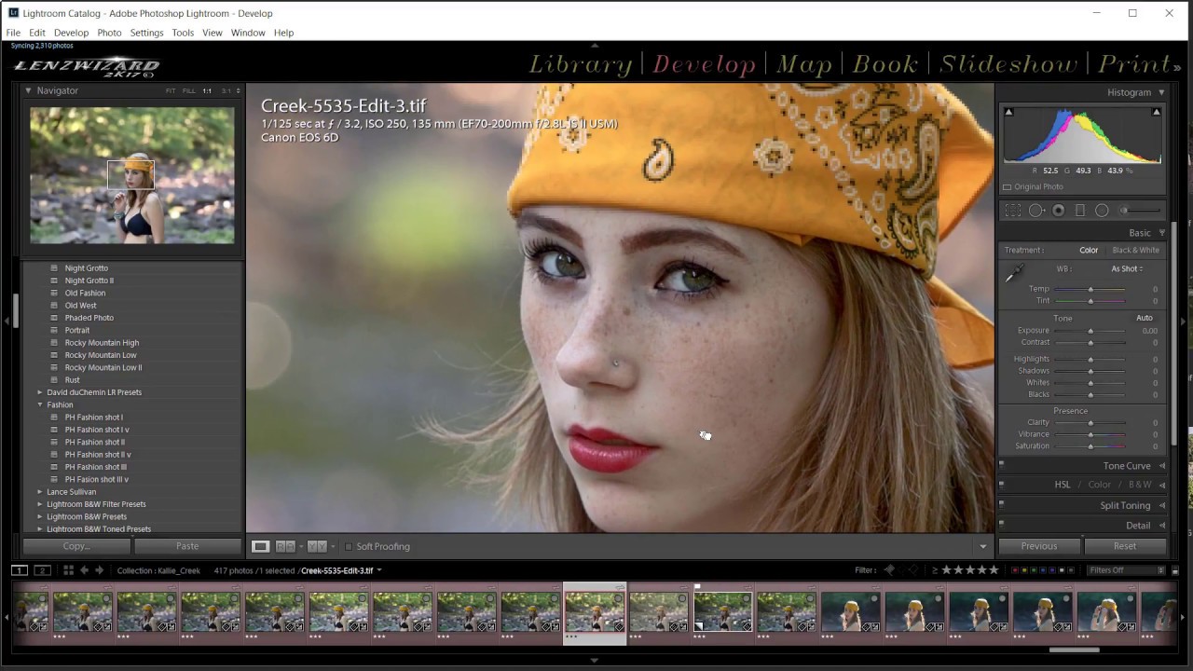The width and height of the screenshot is (1193, 671).
Task: Choose the Radial Filter tool
Action: point(1102,211)
